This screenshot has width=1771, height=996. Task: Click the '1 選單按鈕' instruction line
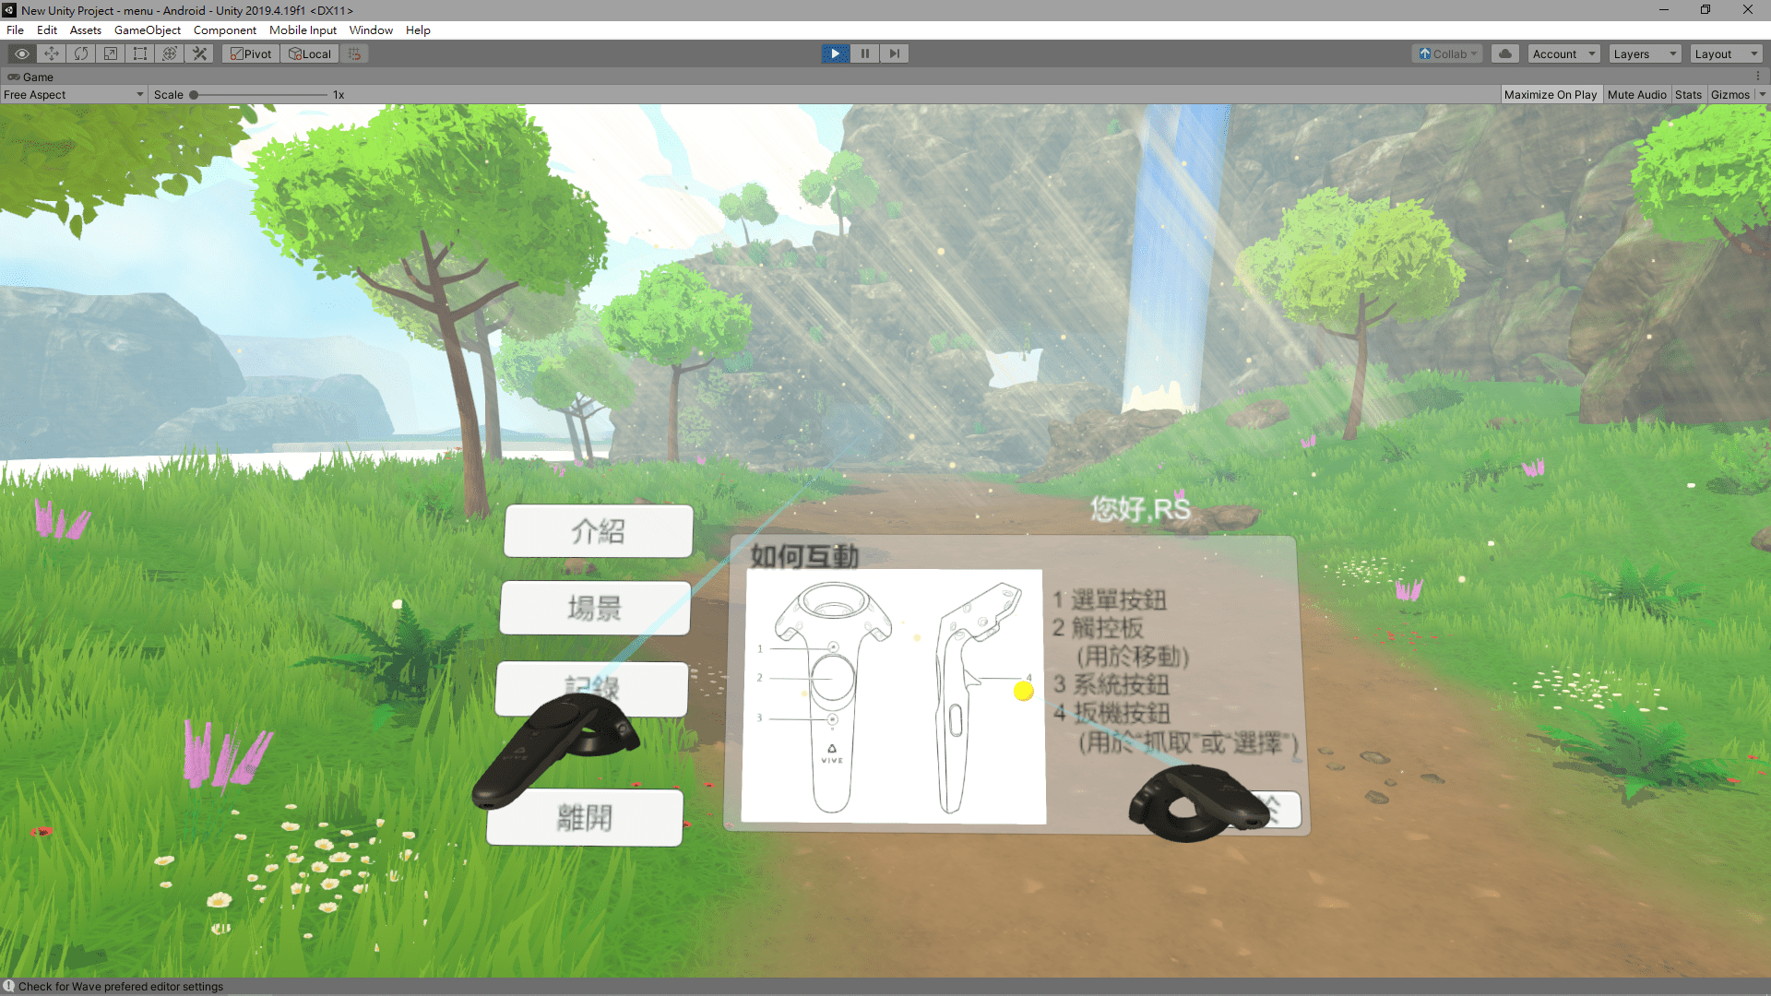1110,599
